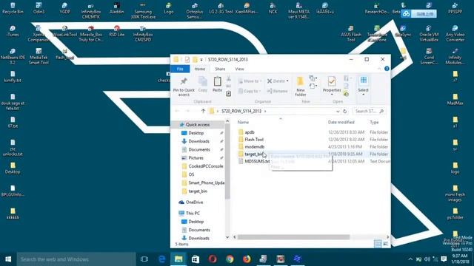This screenshot has width=474, height=266.
Task: Open Any Video Converter desktop icon
Action: point(455,34)
